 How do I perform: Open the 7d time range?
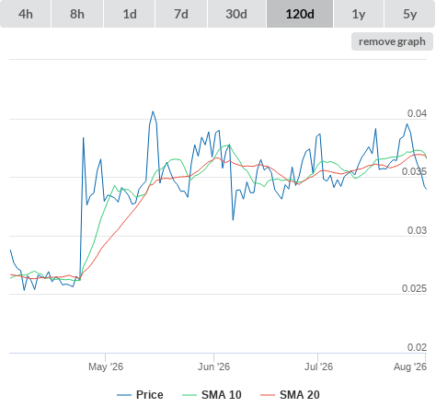coord(181,14)
